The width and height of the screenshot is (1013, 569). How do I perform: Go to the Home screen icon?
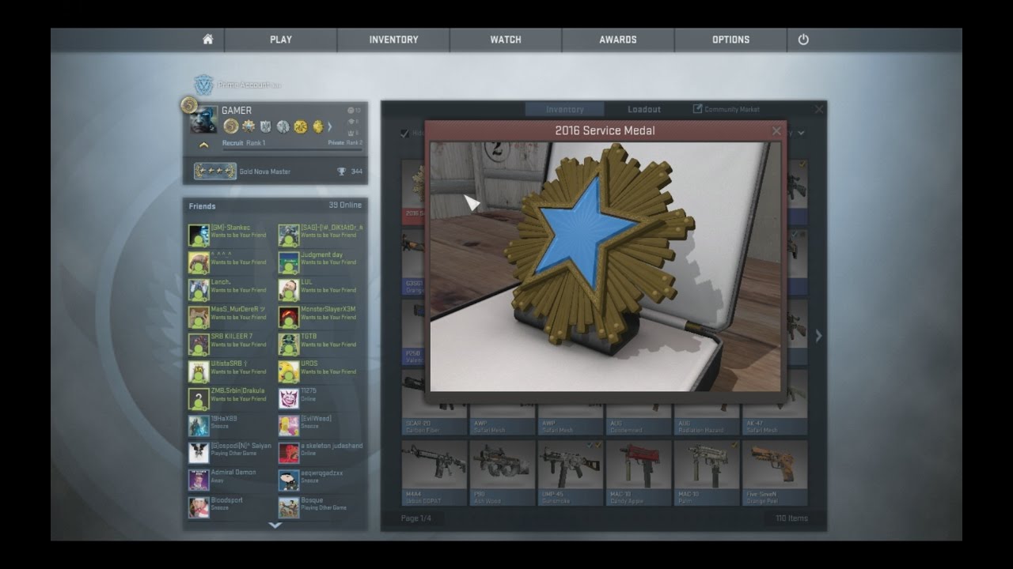(x=207, y=40)
